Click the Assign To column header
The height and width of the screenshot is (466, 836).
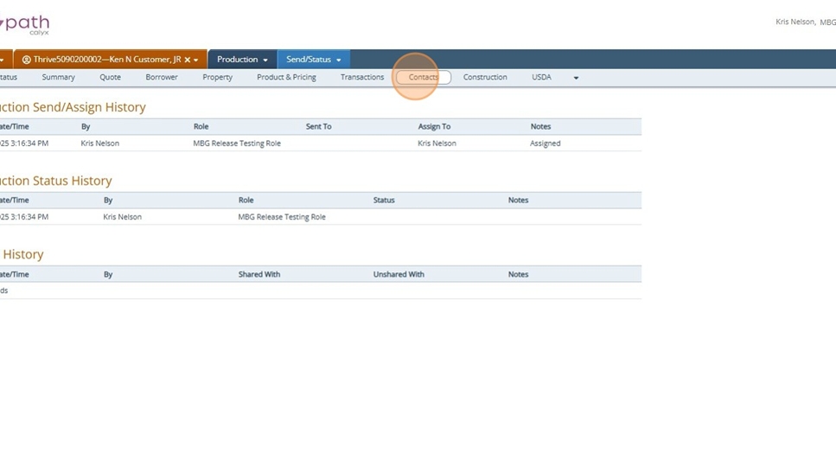point(434,126)
